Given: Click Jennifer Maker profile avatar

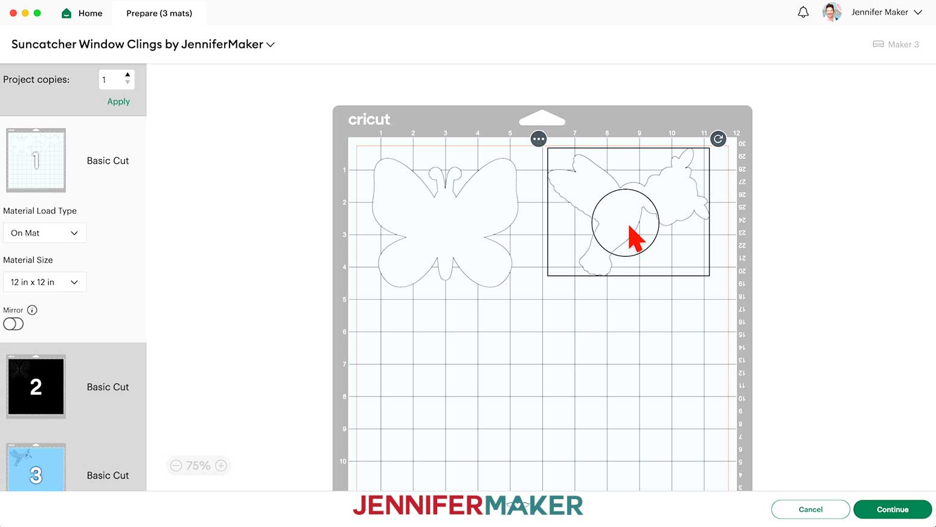Looking at the screenshot, I should 832,12.
